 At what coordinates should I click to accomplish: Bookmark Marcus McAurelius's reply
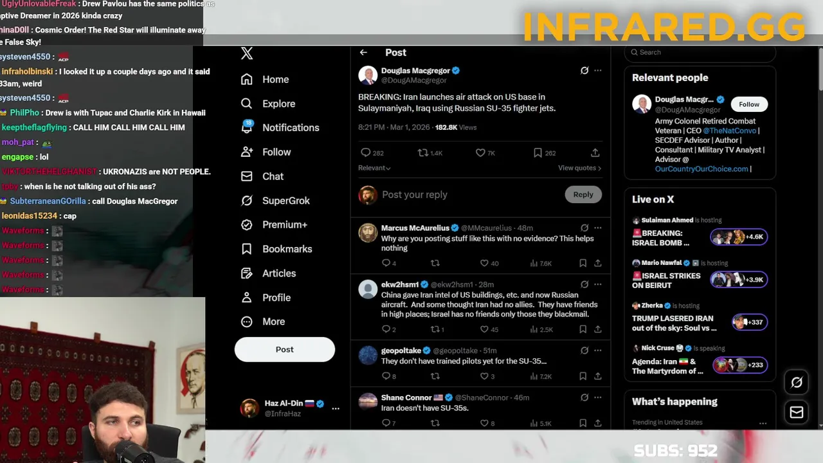coord(583,263)
